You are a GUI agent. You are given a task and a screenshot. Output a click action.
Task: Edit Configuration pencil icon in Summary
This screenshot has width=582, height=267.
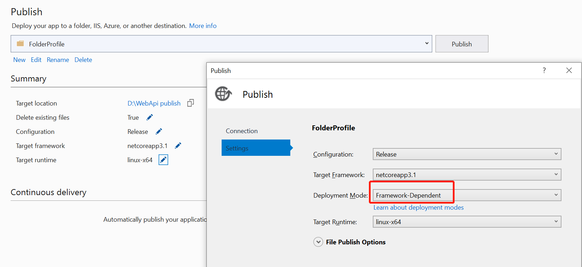[159, 131]
